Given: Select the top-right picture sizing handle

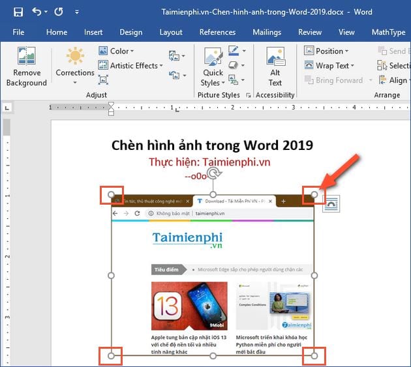Looking at the screenshot, I should [314, 195].
